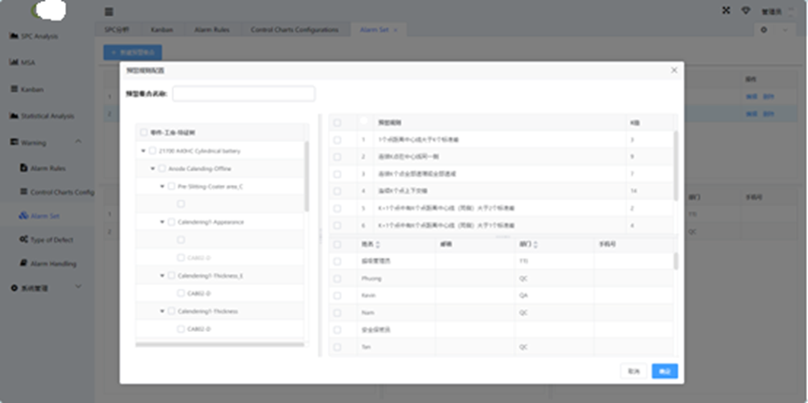The width and height of the screenshot is (808, 403).
Task: Select the Alarm Set tab
Action: (x=375, y=30)
